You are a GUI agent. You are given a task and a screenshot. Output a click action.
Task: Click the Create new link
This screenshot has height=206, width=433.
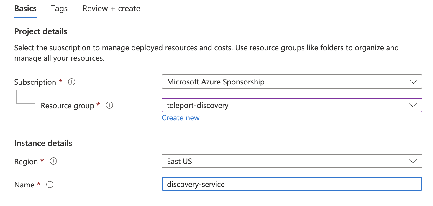(181, 118)
